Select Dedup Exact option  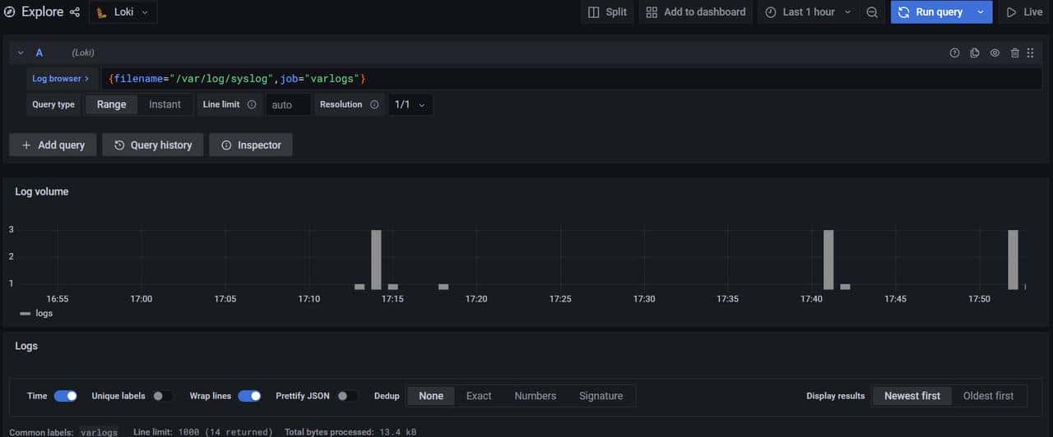479,396
